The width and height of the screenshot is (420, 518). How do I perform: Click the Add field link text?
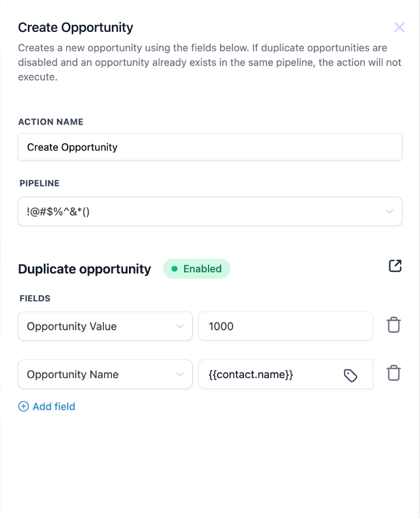click(54, 407)
